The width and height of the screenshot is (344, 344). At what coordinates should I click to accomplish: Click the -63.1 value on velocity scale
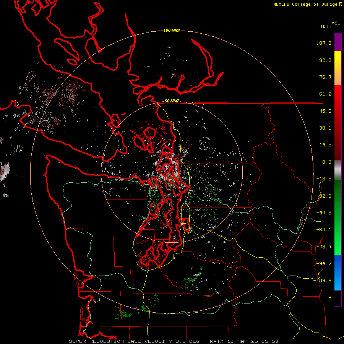point(324,230)
